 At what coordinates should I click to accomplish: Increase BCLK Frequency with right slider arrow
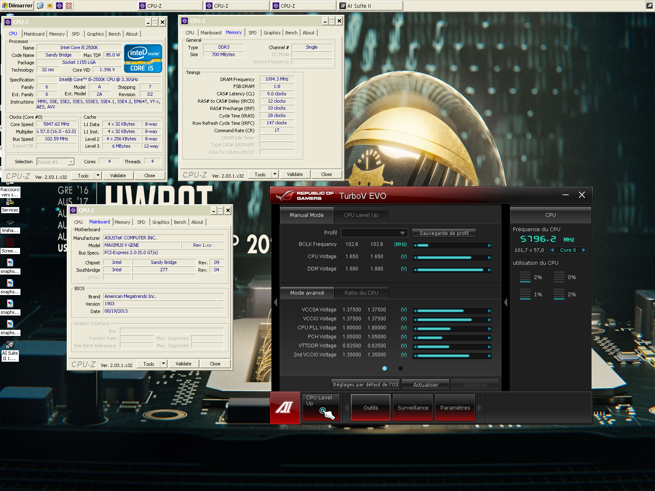tap(489, 245)
